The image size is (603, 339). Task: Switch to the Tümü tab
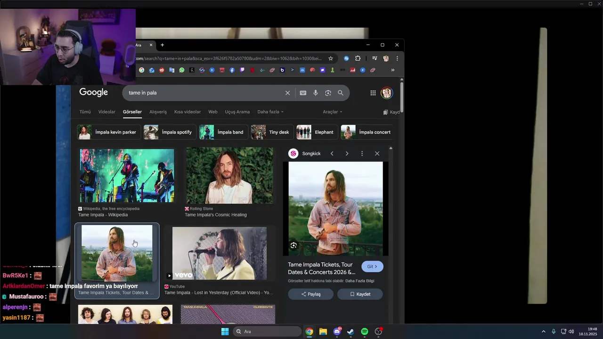(x=85, y=112)
